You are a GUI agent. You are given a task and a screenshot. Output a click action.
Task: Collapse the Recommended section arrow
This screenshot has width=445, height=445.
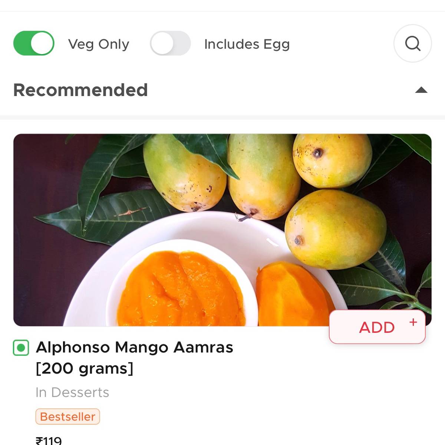coord(421,90)
